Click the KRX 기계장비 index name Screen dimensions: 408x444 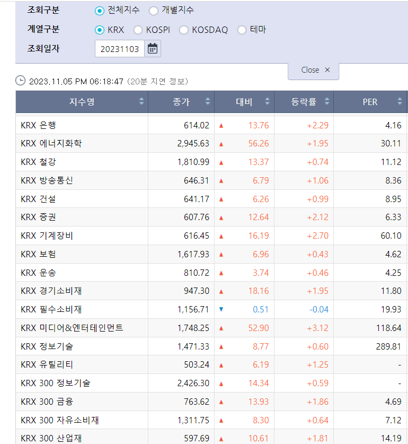pos(47,236)
